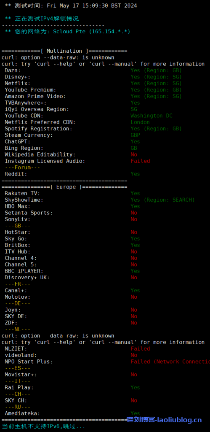Select the Rai Play Yes result

tap(135, 387)
